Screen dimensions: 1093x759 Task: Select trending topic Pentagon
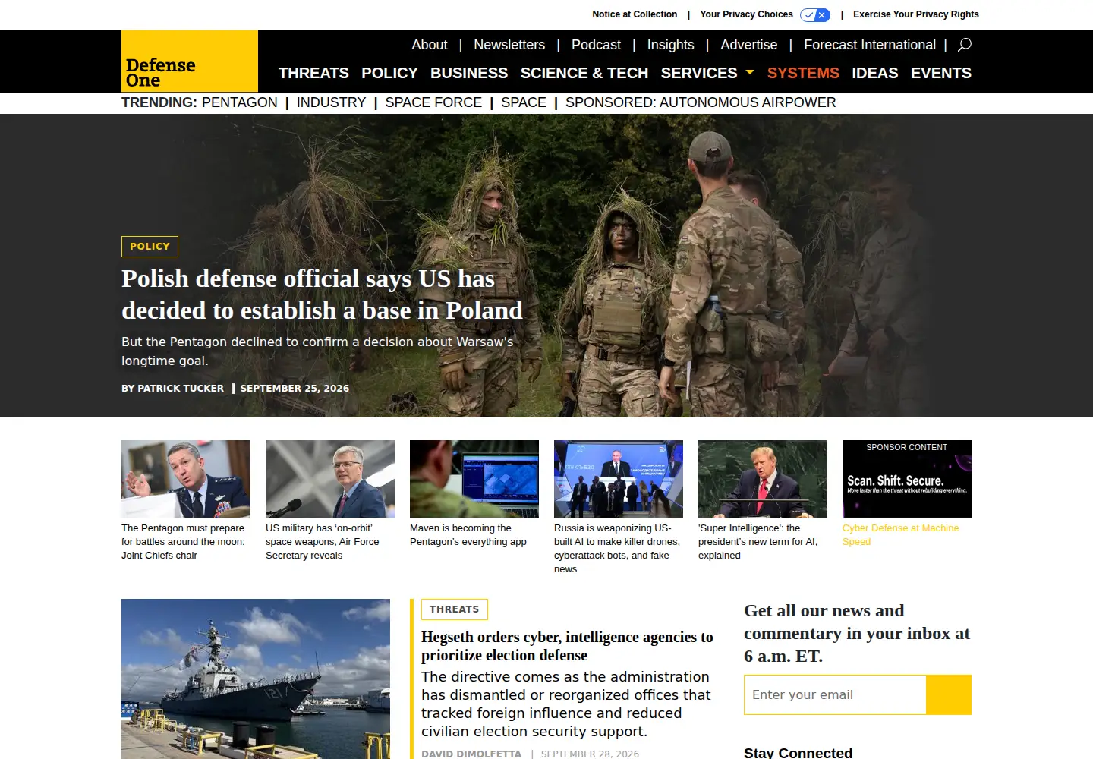click(x=240, y=102)
